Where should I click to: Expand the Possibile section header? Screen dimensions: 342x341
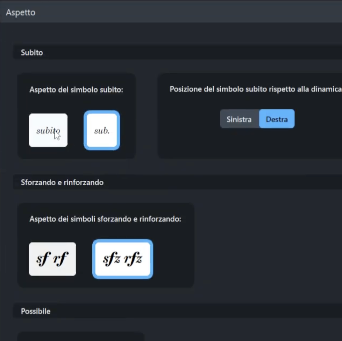pos(35,311)
